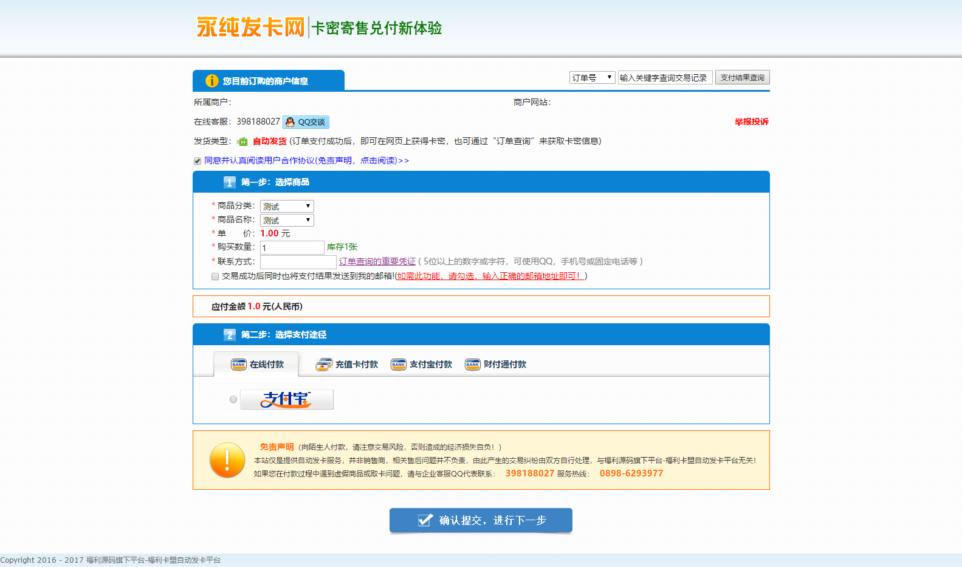
Task: Open the 举报投诉 link
Action: 752,122
